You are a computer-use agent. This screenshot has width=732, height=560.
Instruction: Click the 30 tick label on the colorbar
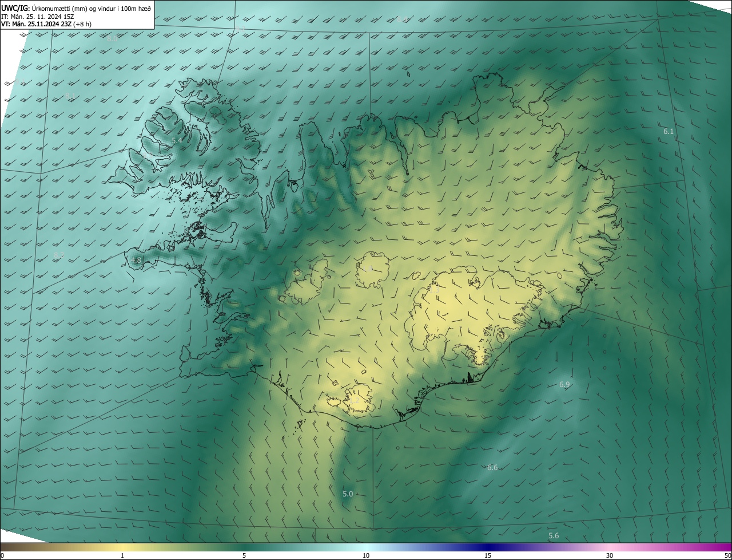(x=610, y=555)
